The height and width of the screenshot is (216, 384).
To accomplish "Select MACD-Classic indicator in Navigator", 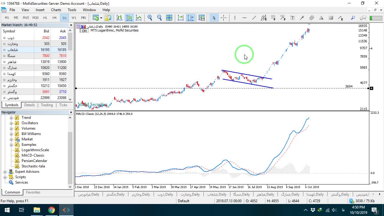I will pyautogui.click(x=33, y=155).
